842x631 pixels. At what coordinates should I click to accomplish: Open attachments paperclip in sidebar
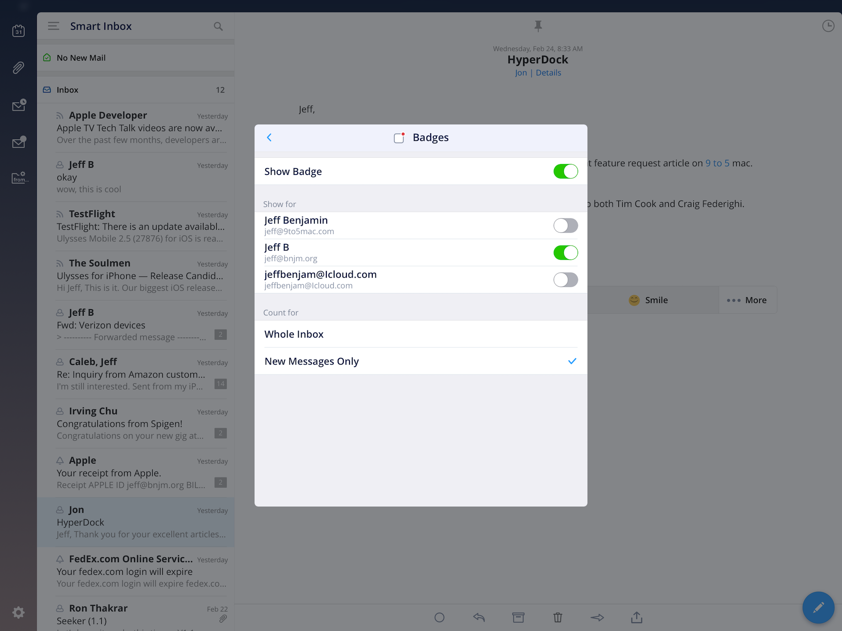click(18, 68)
